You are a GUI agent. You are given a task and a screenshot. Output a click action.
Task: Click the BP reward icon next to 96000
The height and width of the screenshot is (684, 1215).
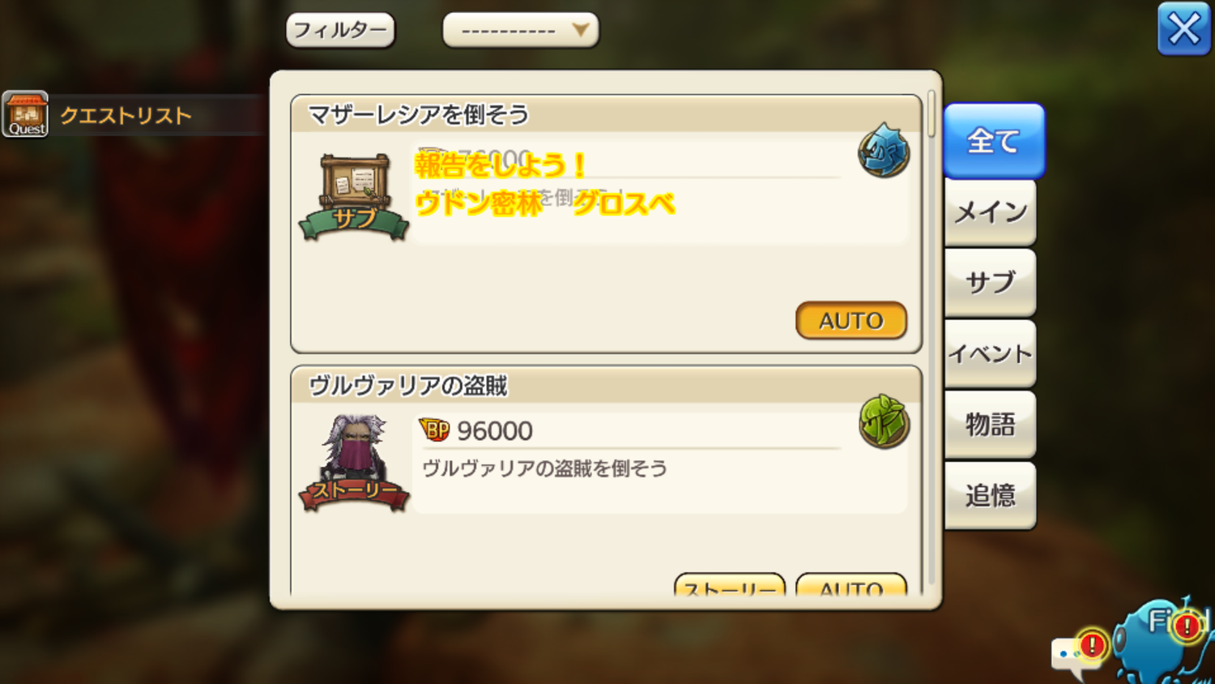434,430
